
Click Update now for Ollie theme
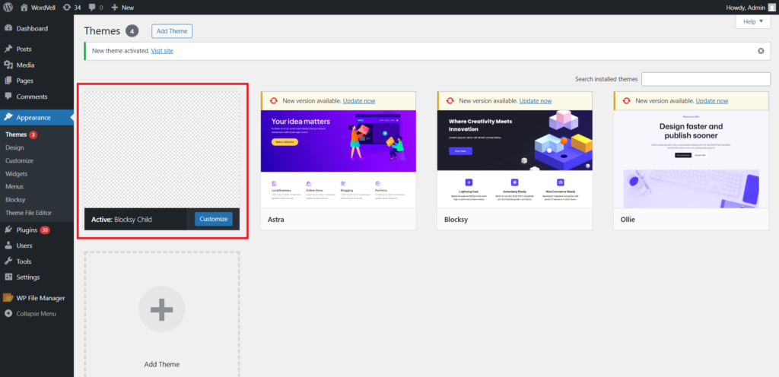(711, 100)
